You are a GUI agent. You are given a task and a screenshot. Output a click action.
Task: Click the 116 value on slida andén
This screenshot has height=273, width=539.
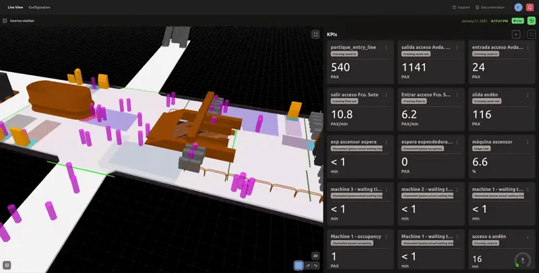point(482,114)
